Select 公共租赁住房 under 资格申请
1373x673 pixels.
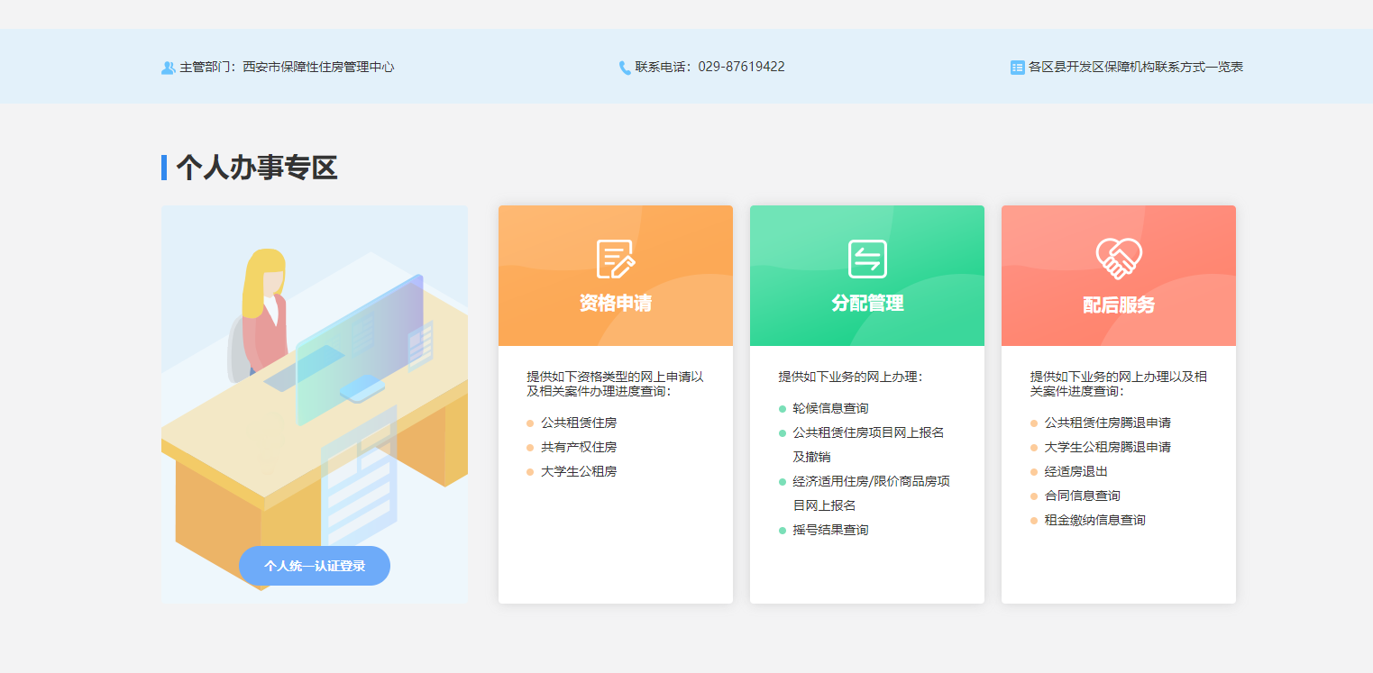pyautogui.click(x=579, y=423)
